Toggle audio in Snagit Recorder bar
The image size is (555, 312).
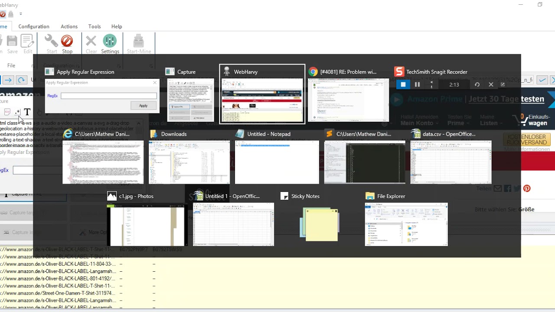(431, 84)
